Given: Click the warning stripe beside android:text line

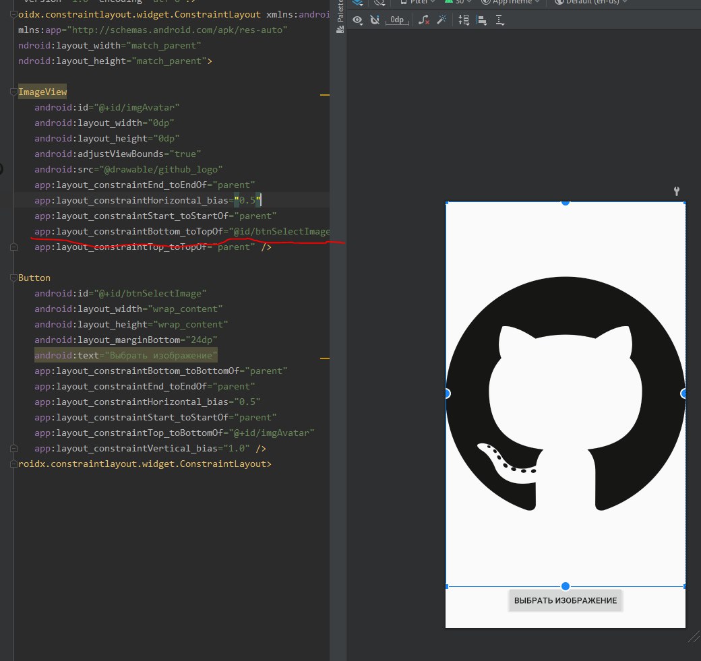Looking at the screenshot, I should coord(325,358).
